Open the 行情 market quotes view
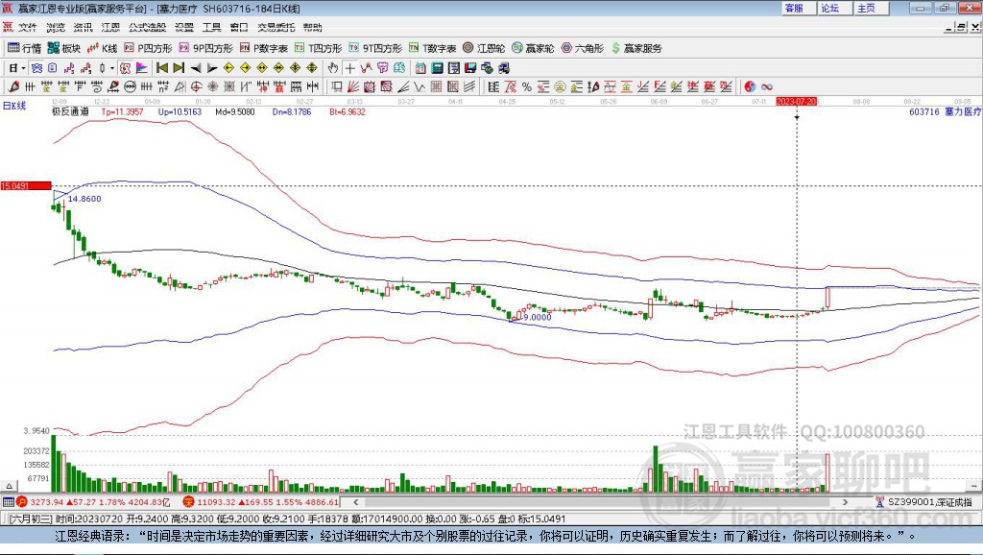This screenshot has height=555, width=983. [24, 48]
